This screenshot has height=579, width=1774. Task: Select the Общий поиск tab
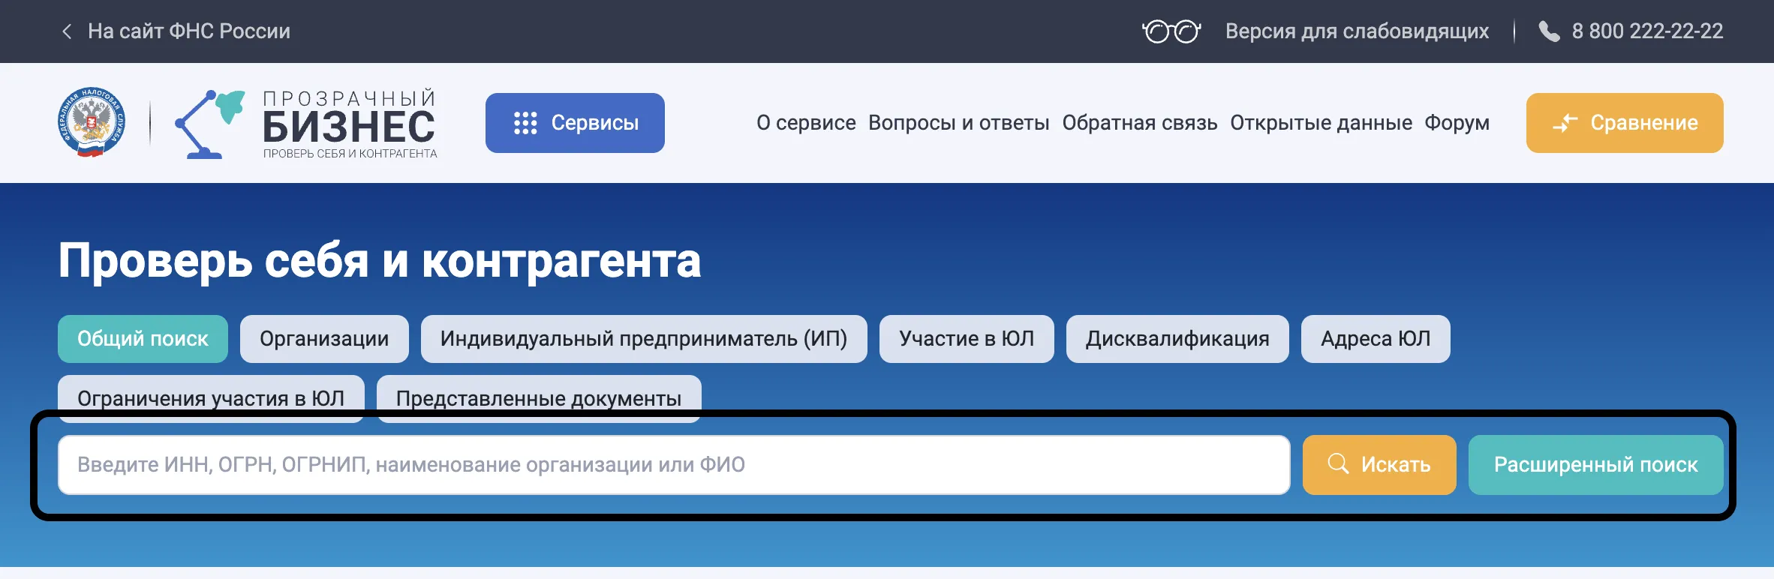[143, 339]
